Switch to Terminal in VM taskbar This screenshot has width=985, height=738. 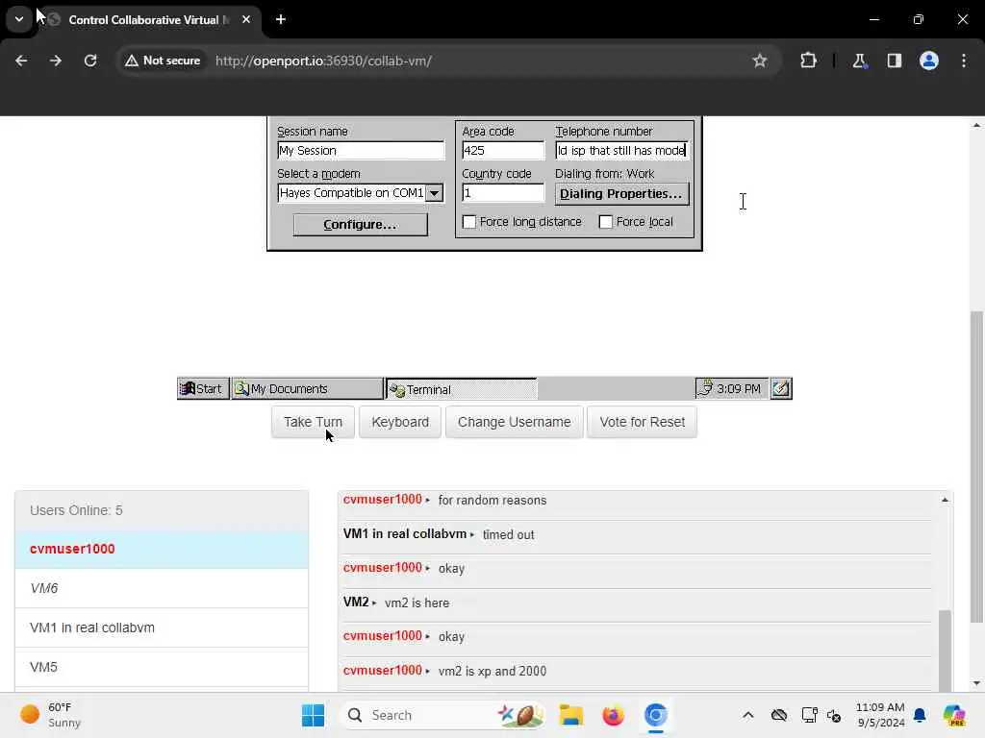tap(461, 390)
